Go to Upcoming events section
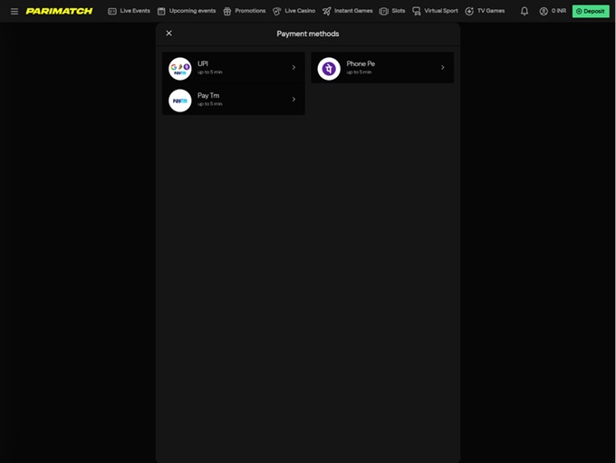Screen dimensions: 616x463 187,11
